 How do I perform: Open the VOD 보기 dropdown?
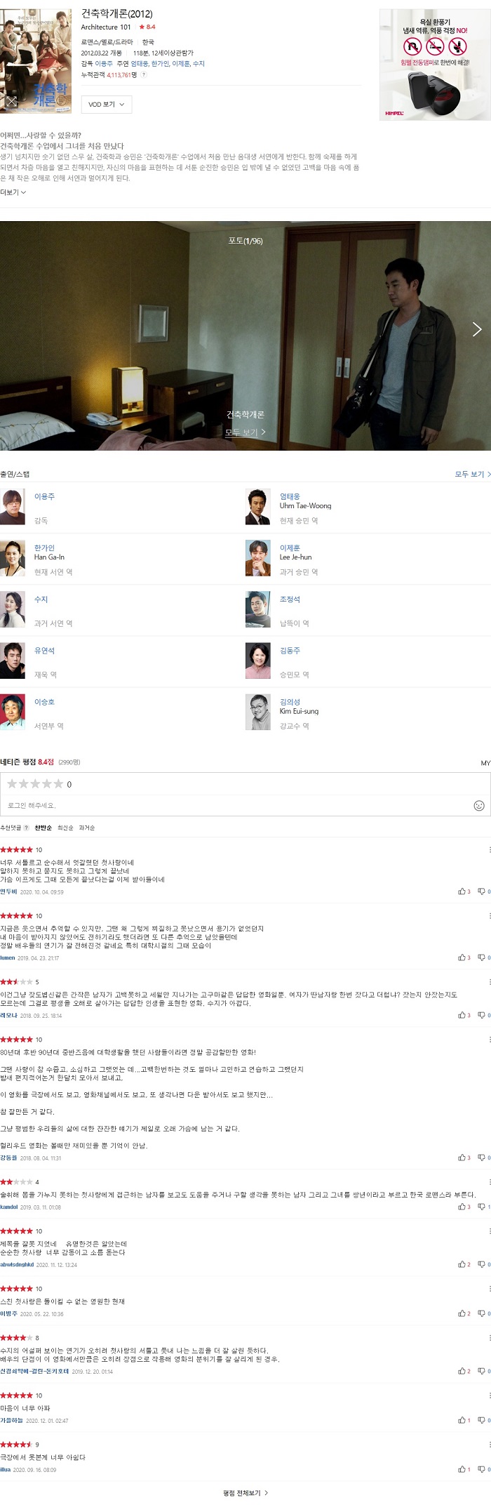pyautogui.click(x=107, y=105)
